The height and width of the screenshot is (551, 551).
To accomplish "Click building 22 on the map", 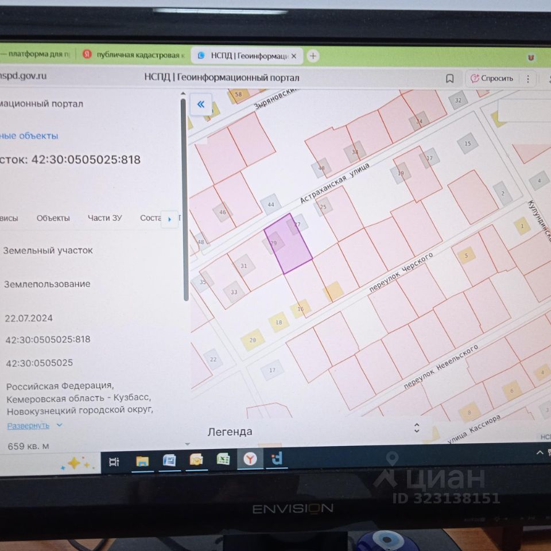I will click(x=213, y=359).
